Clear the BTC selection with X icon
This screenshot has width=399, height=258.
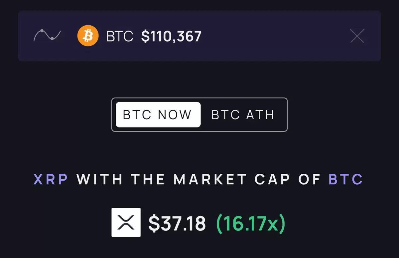click(x=357, y=36)
